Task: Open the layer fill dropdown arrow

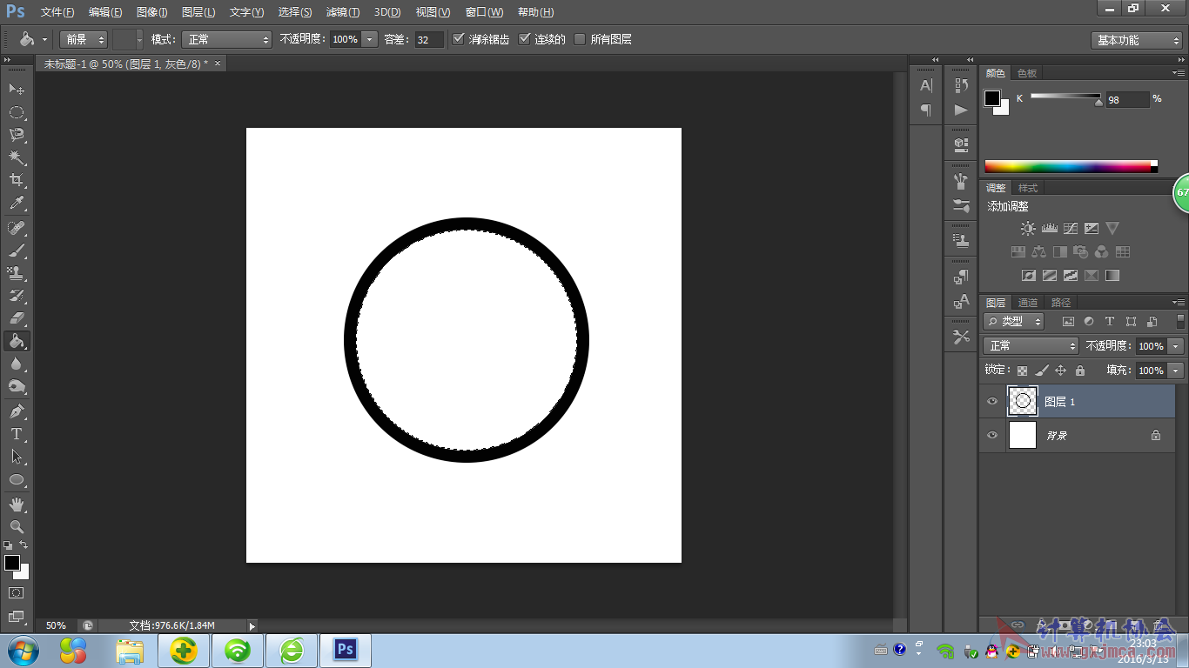Action: click(1176, 371)
